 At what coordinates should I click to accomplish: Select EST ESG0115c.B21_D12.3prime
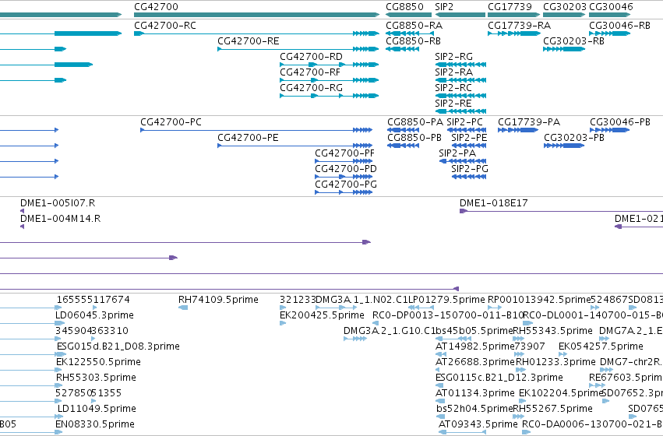coord(439,385)
